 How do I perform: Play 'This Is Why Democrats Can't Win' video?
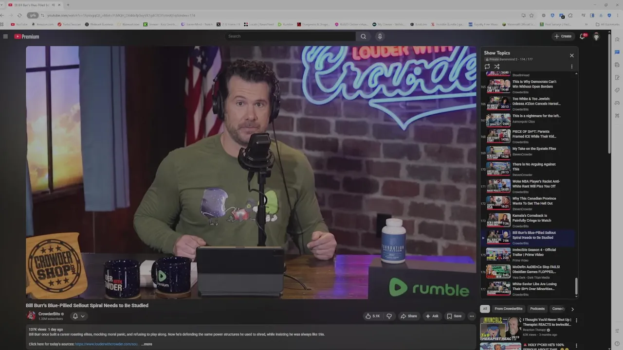(528, 87)
